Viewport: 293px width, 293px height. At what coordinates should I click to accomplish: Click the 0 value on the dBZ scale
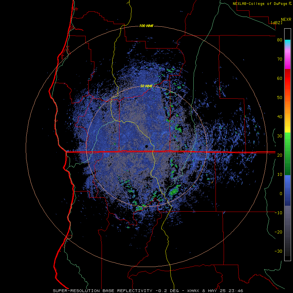click(281, 194)
